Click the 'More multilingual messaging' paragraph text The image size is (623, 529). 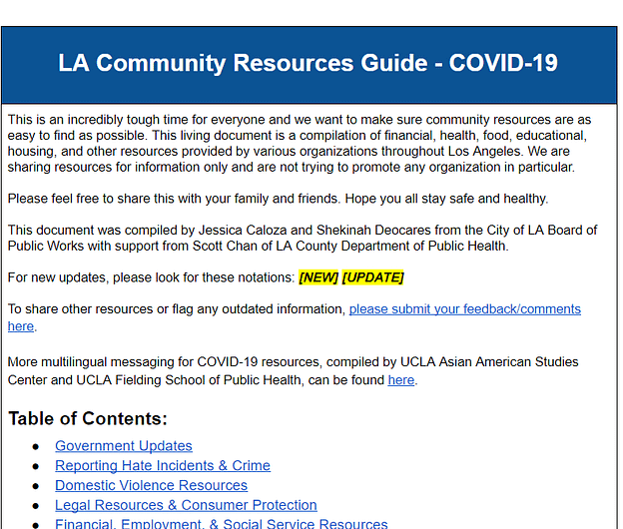(x=293, y=371)
